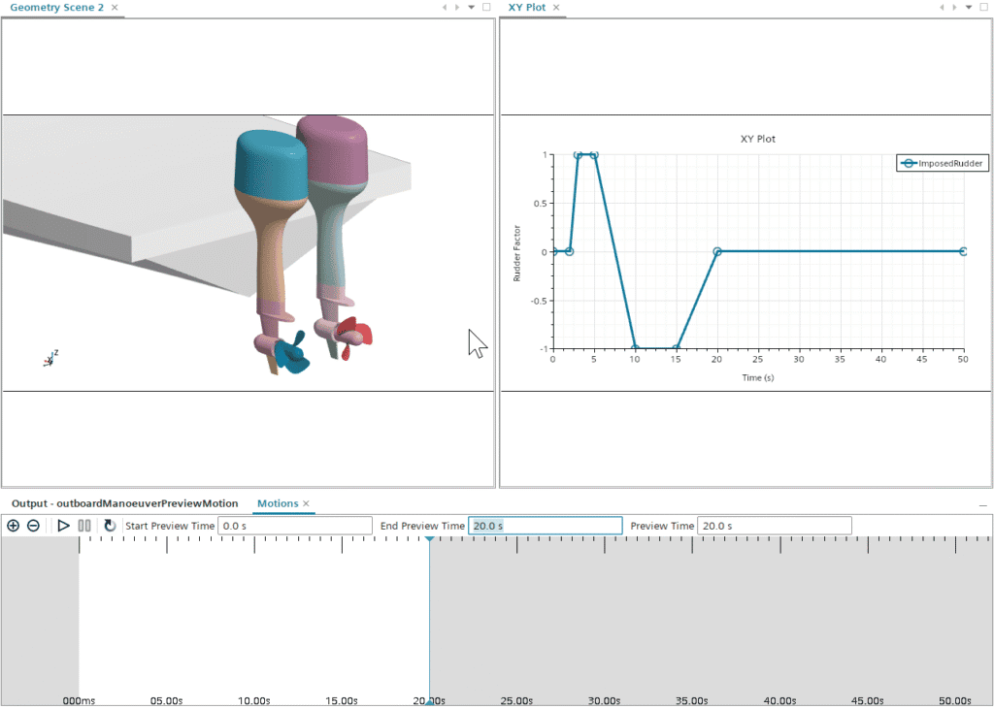Viewport: 994px width, 709px height.
Task: Click the Start Preview Time input field
Action: point(296,525)
